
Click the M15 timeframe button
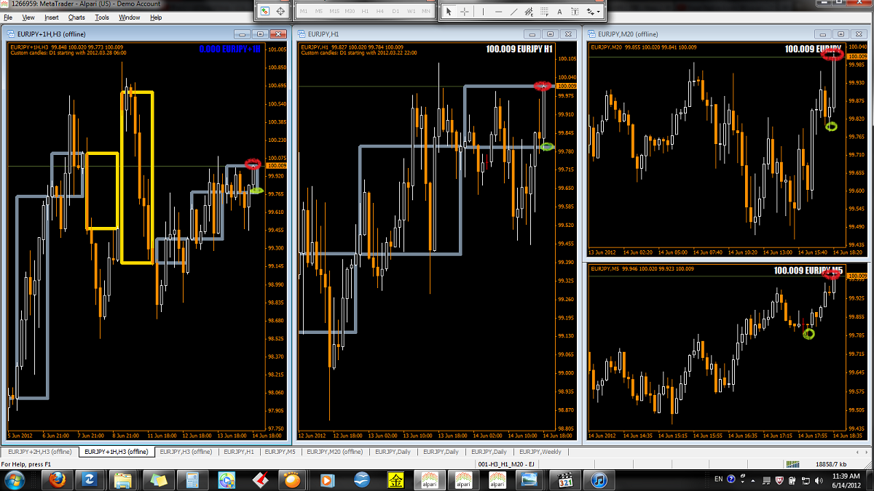[334, 12]
